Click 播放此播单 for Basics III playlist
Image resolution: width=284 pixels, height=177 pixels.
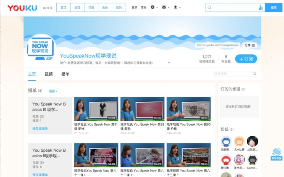coord(40,129)
